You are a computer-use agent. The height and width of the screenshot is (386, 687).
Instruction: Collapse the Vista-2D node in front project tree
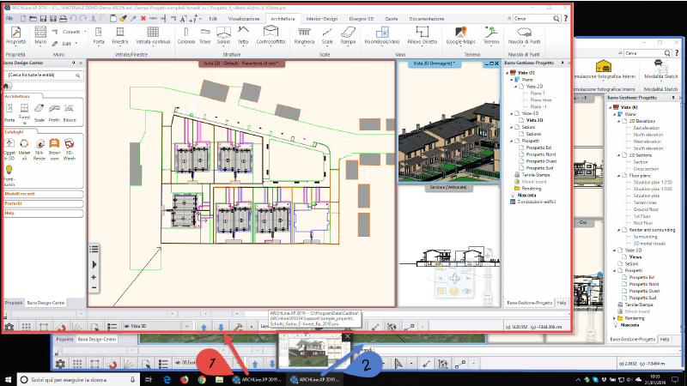[x=515, y=87]
